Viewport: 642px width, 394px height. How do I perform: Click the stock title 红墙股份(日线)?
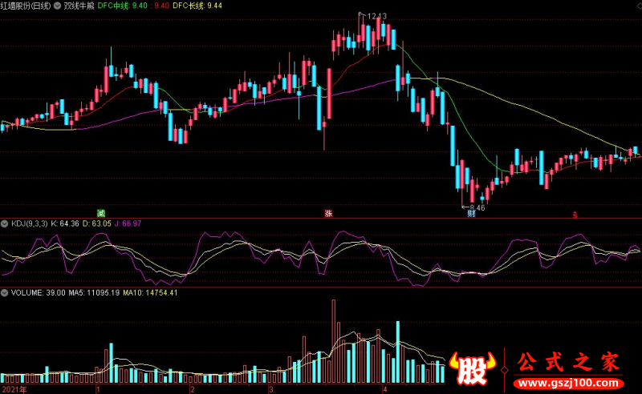point(26,6)
